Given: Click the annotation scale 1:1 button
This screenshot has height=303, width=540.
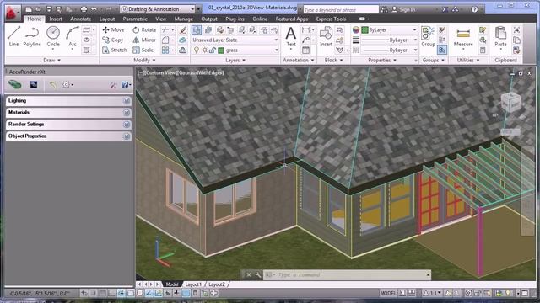Looking at the screenshot, I should [x=432, y=293].
